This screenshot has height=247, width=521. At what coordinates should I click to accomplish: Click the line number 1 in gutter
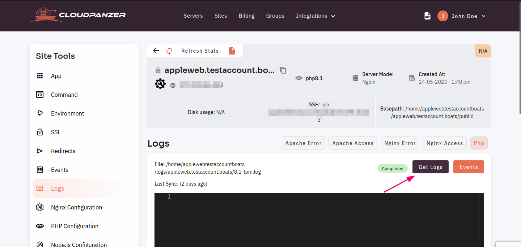[x=169, y=197]
